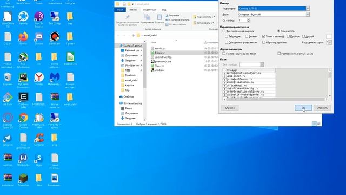This screenshot has width=346, height=195.
Task: Switch to the Share ribbon tab
Action: (x=149, y=10)
